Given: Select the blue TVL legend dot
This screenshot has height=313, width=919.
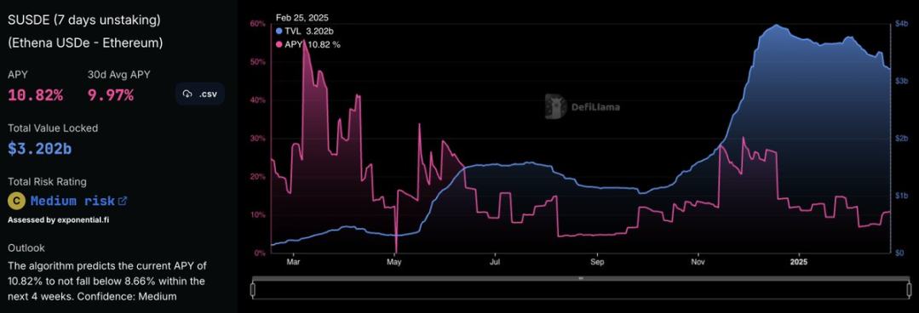Looking at the screenshot, I should click(279, 31).
